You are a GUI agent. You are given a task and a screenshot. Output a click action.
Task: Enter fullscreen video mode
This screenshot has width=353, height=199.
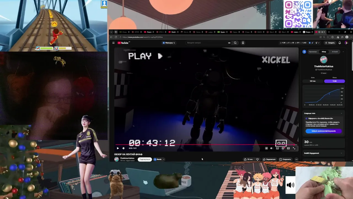click(294, 148)
